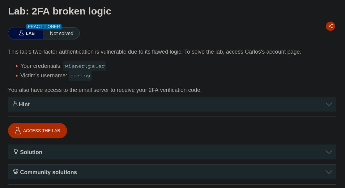This screenshot has height=188, width=345.
Task: Open the Community solutions chevron arrow
Action: pos(329,172)
